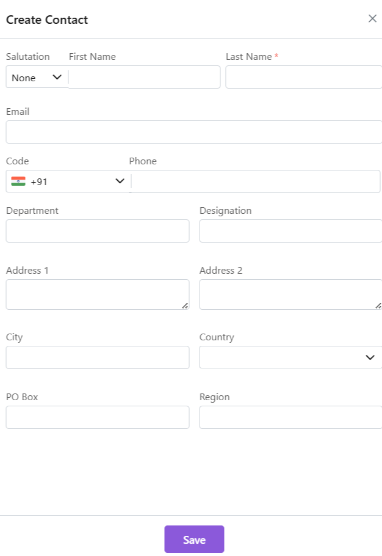Click the India flag icon
The image size is (382, 556).
(18, 181)
